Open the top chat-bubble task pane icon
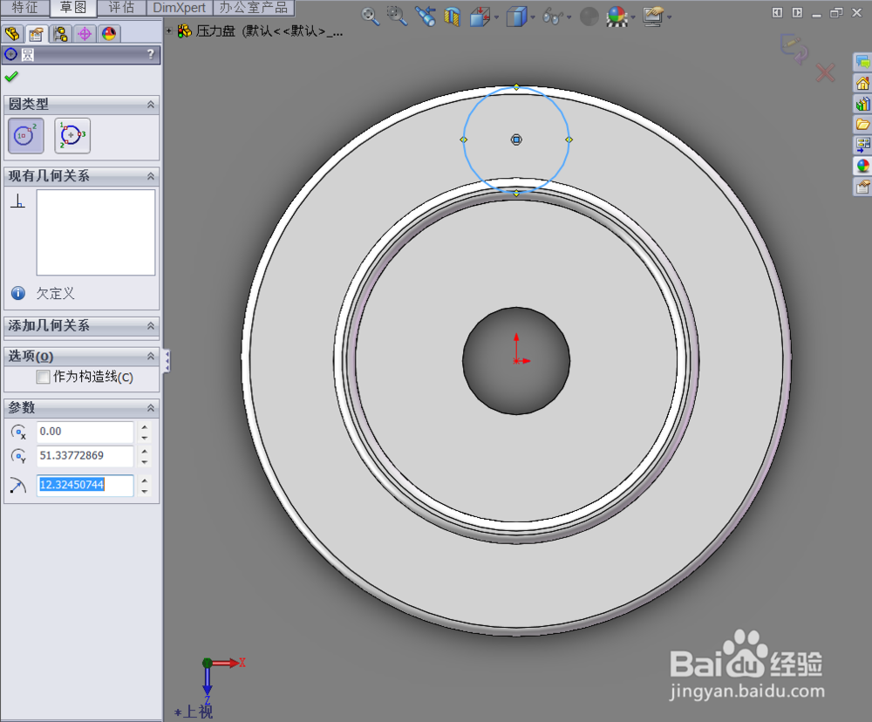Viewport: 872px width, 722px height. pyautogui.click(x=862, y=62)
